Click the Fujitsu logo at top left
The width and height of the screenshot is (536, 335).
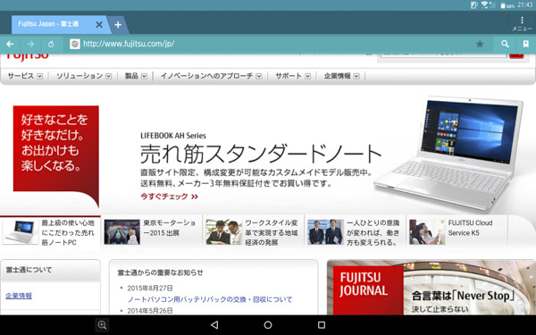(28, 57)
